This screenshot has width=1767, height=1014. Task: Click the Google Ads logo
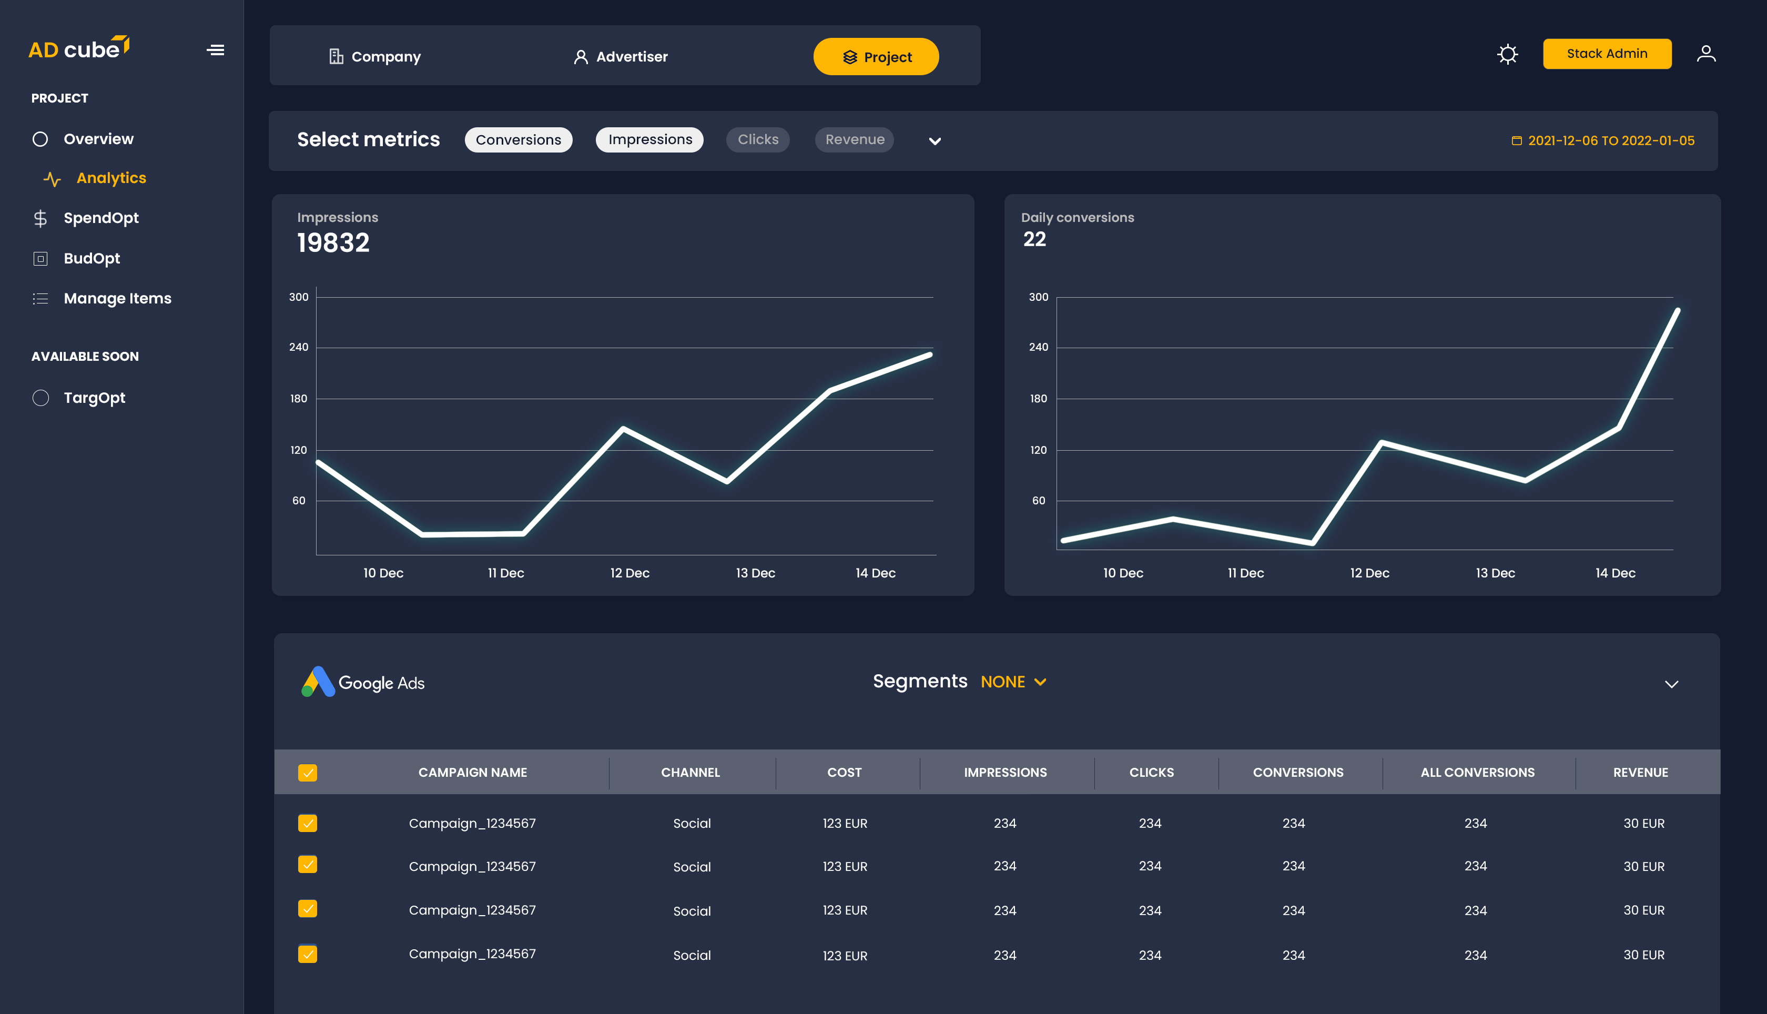point(363,683)
